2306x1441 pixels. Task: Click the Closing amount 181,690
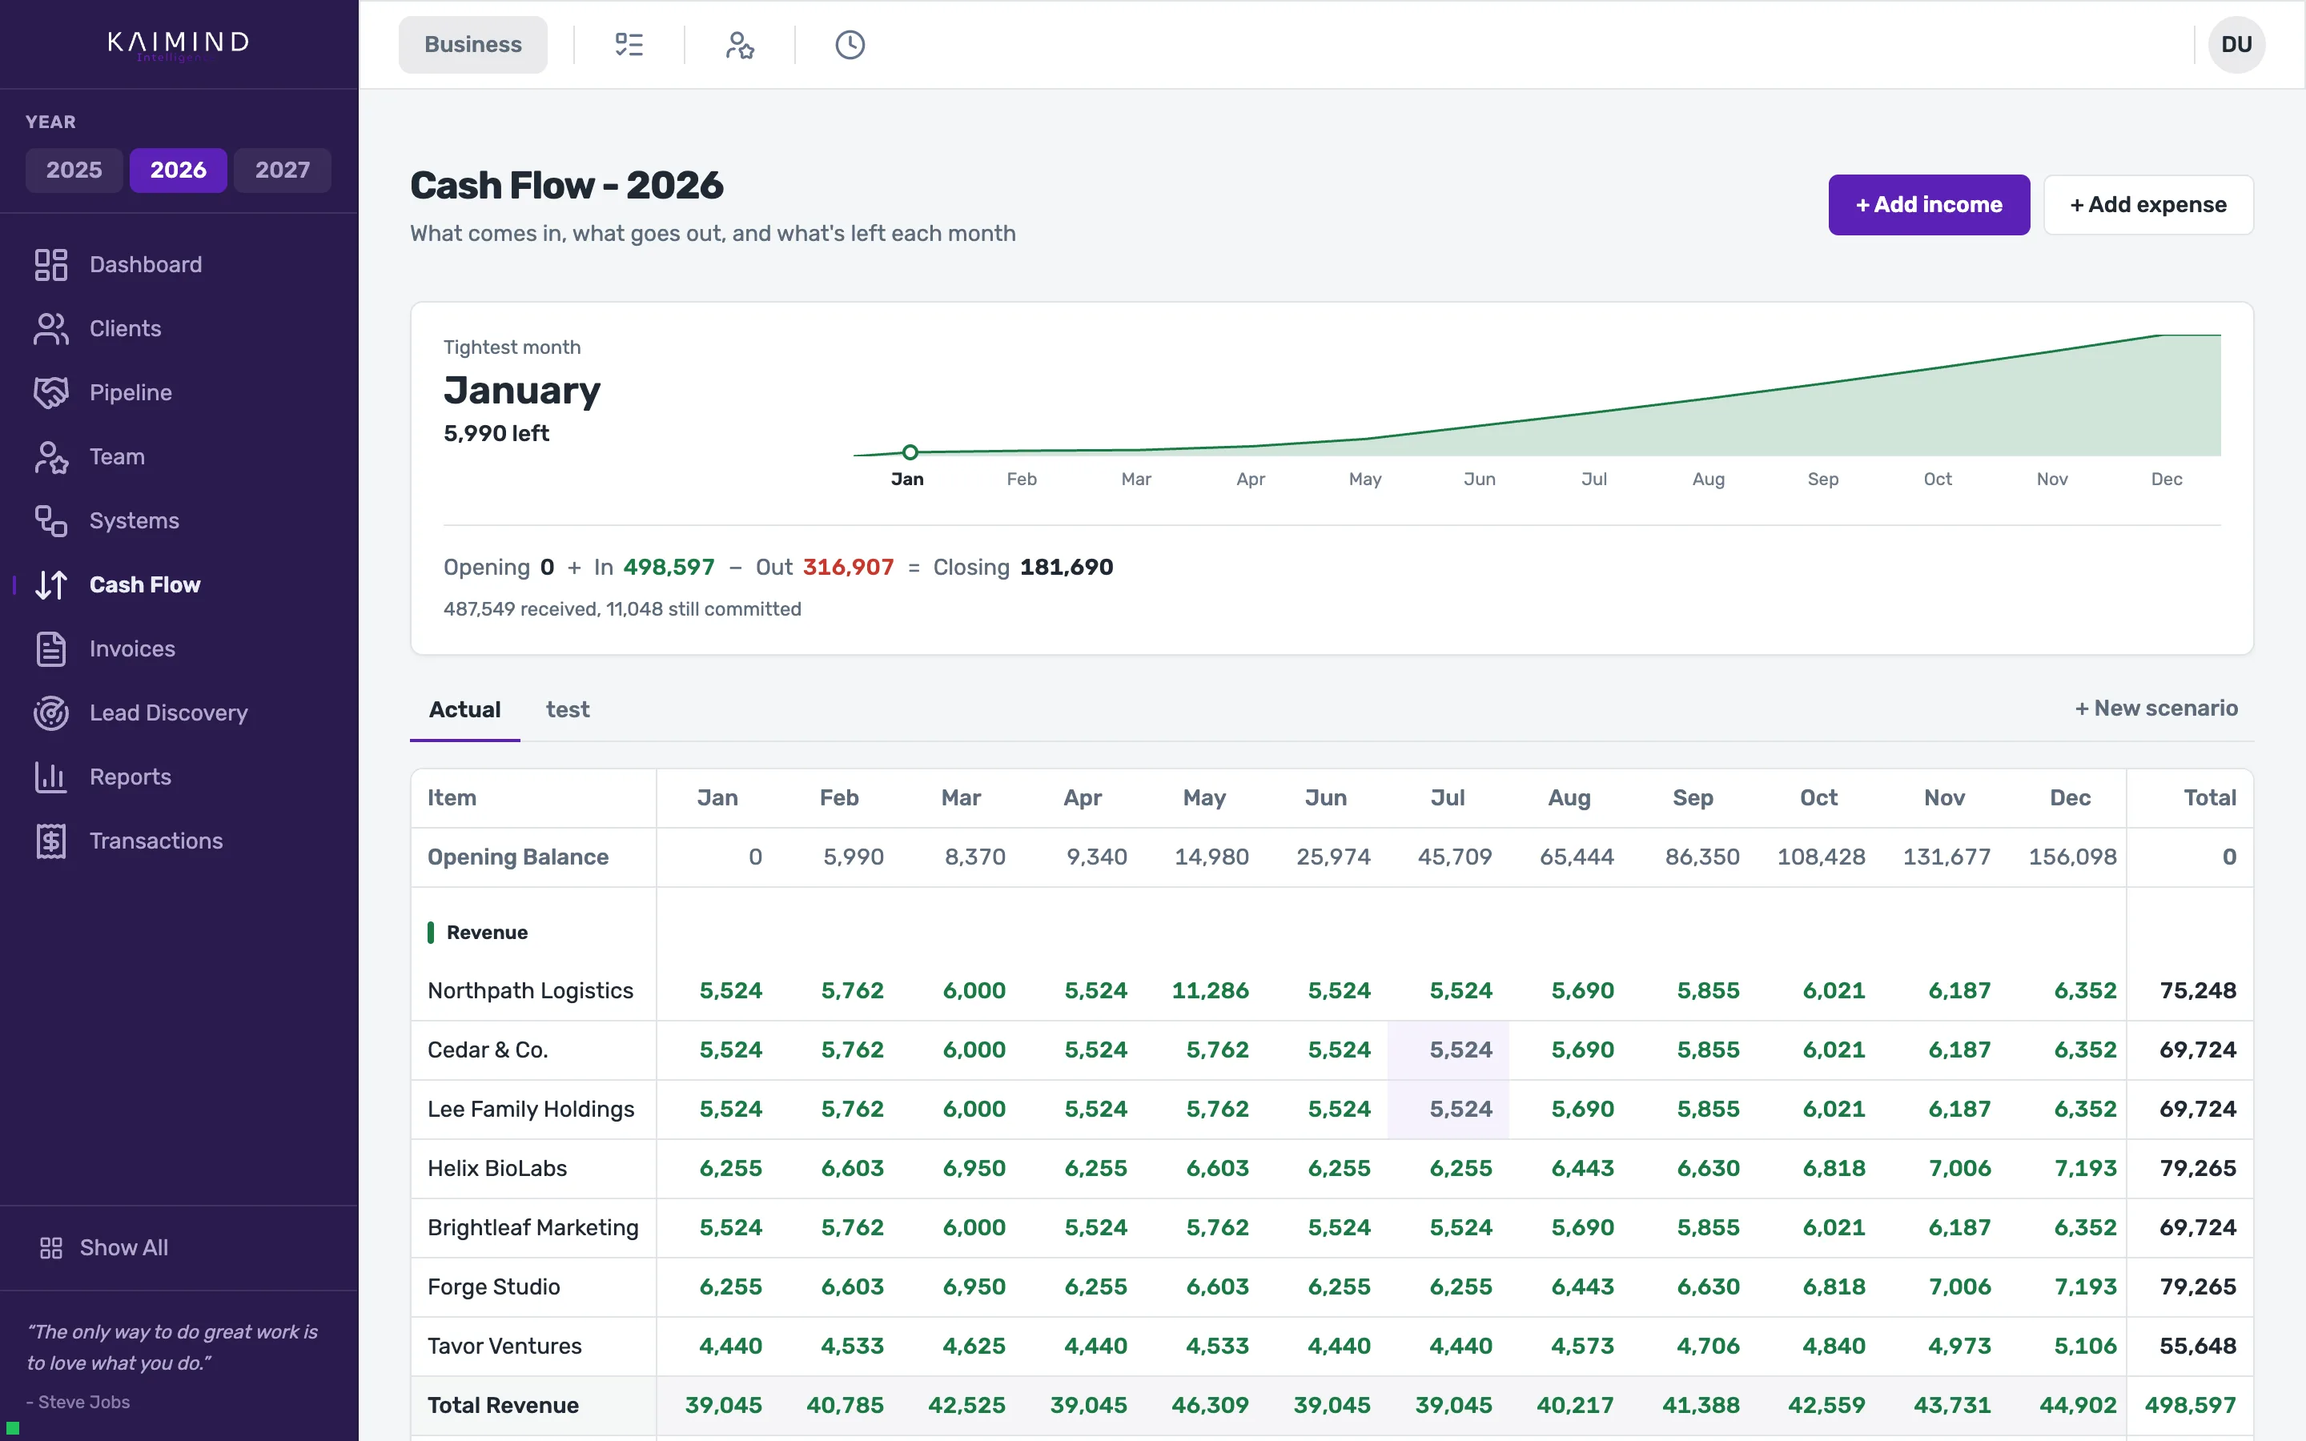pyautogui.click(x=1067, y=567)
